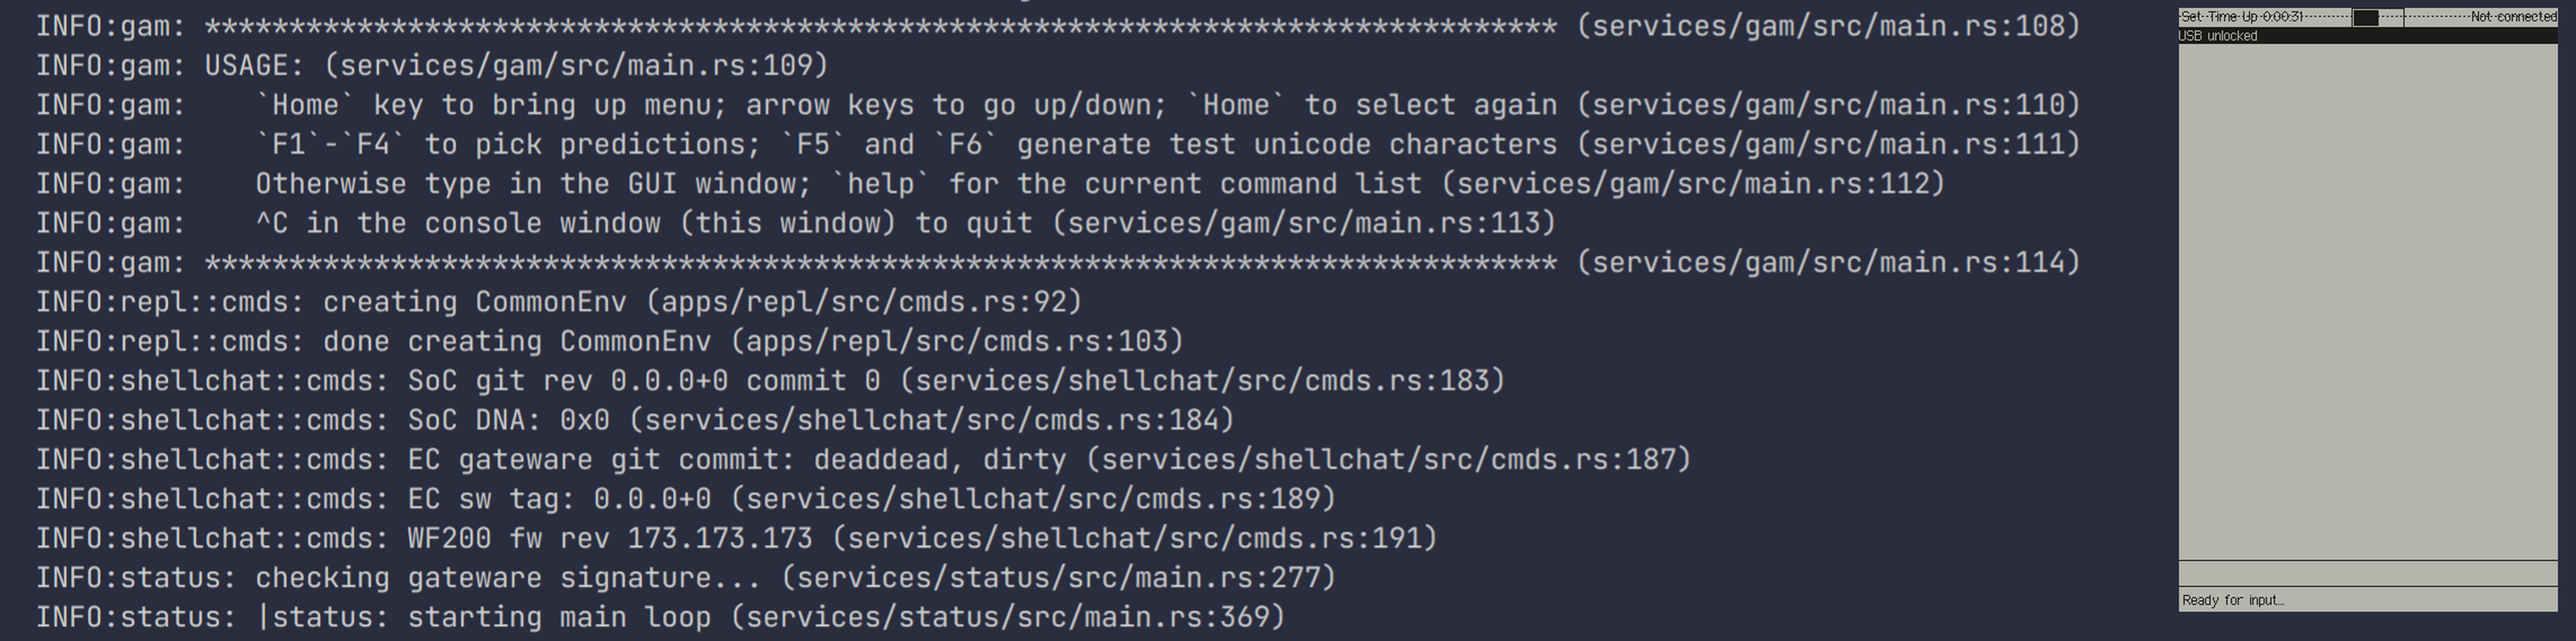Click the 'Not connected' WiFi status text
The image size is (2576, 641).
pyautogui.click(x=2513, y=17)
